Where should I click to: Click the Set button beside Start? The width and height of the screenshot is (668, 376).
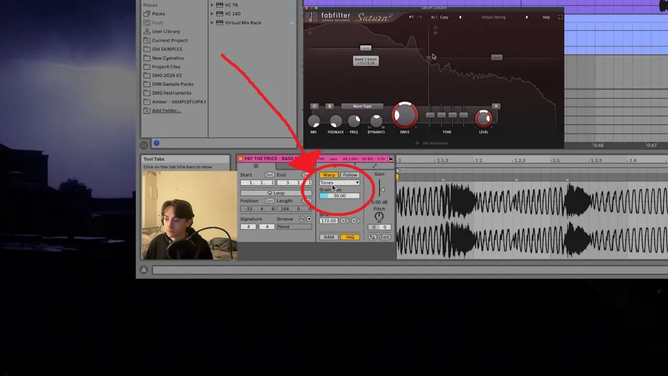269,175
